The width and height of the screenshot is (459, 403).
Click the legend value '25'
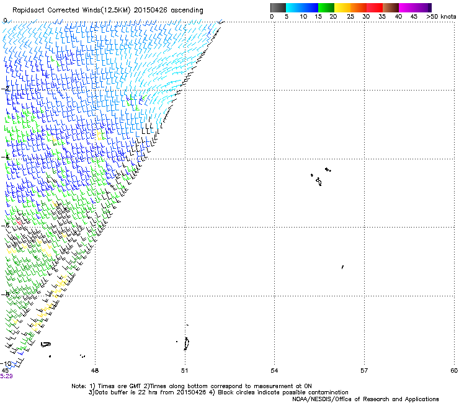[x=350, y=17]
